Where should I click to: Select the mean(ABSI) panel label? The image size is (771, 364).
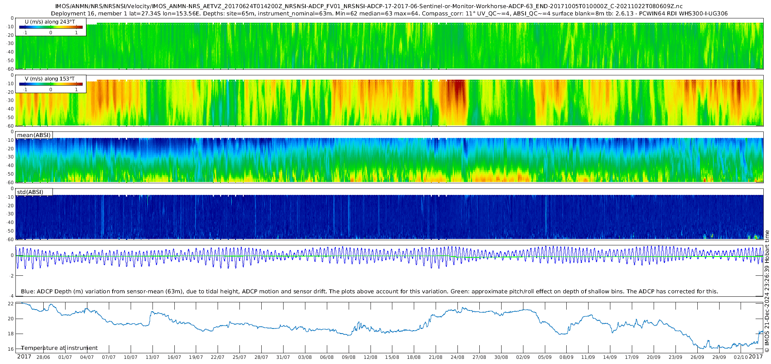tap(34, 135)
